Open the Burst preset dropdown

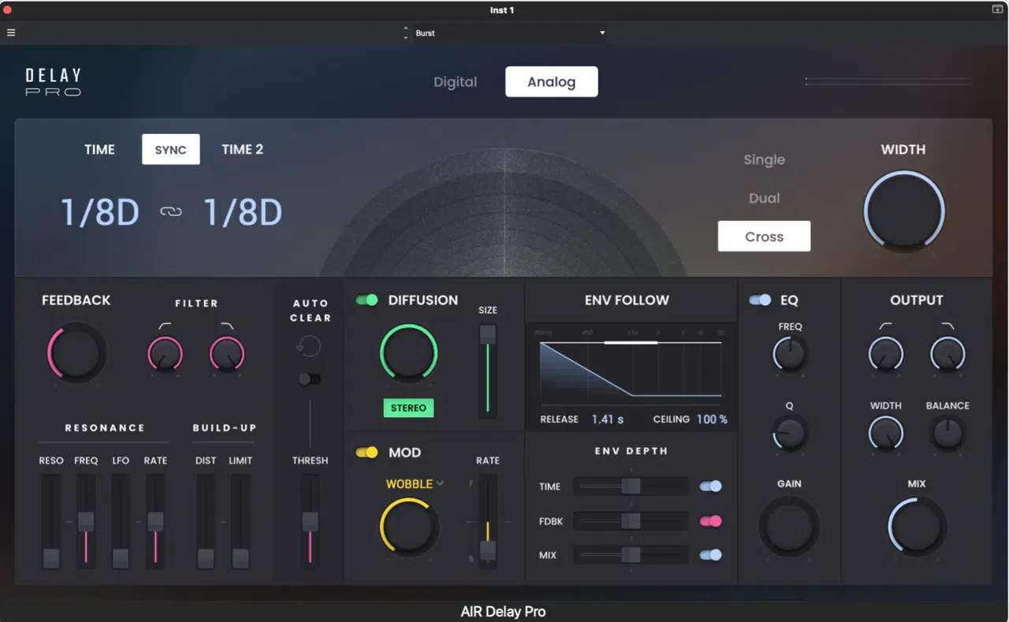(510, 33)
